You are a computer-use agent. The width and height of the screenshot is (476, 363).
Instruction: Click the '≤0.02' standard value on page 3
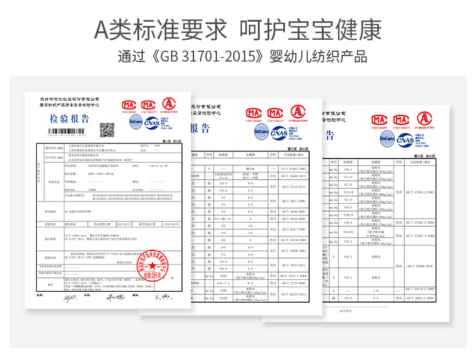(348, 232)
